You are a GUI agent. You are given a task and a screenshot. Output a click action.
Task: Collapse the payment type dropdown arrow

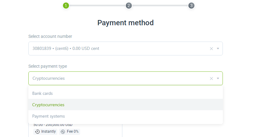pyautogui.click(x=218, y=79)
